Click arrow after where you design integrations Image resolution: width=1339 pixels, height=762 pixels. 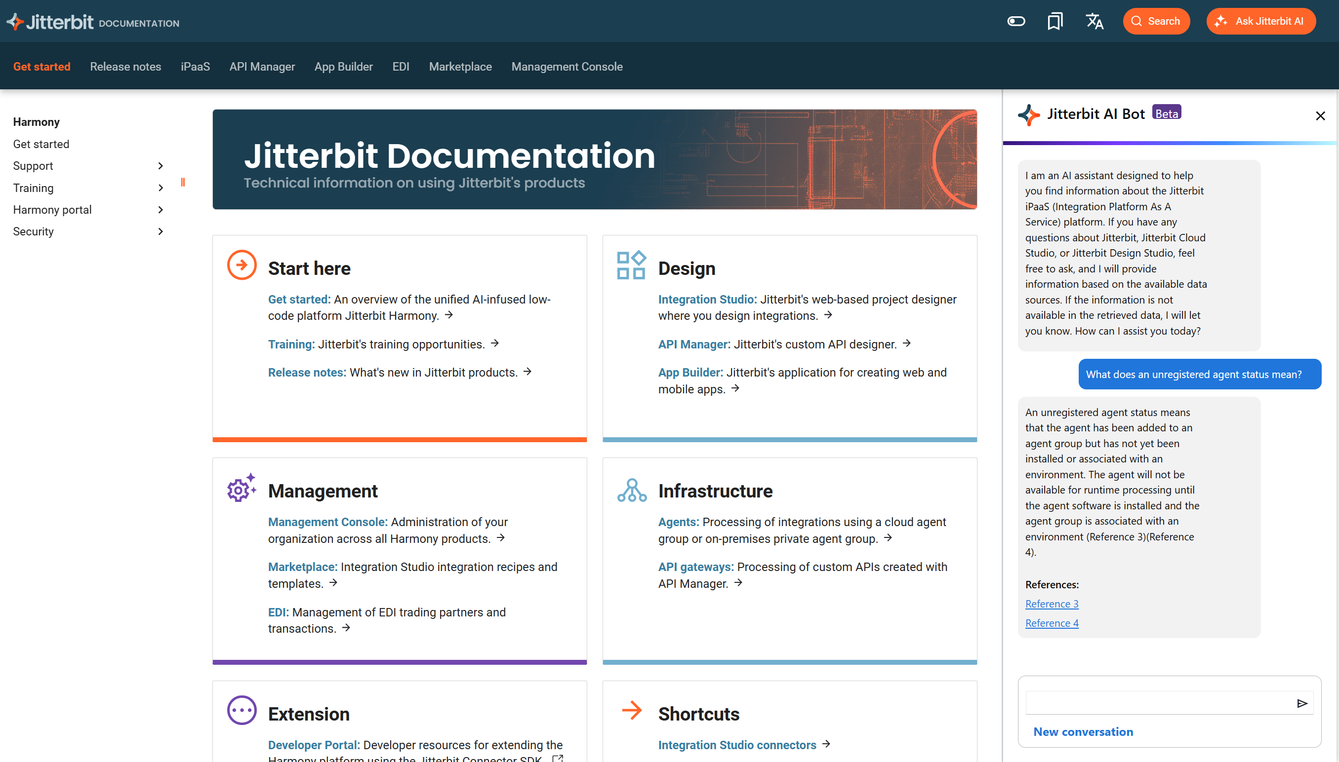(828, 315)
